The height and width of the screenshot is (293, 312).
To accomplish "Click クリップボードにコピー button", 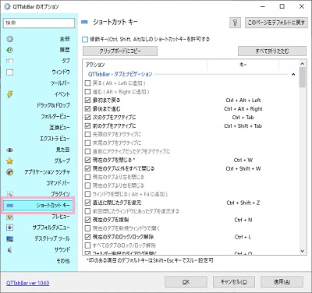I will pyautogui.click(x=120, y=51).
